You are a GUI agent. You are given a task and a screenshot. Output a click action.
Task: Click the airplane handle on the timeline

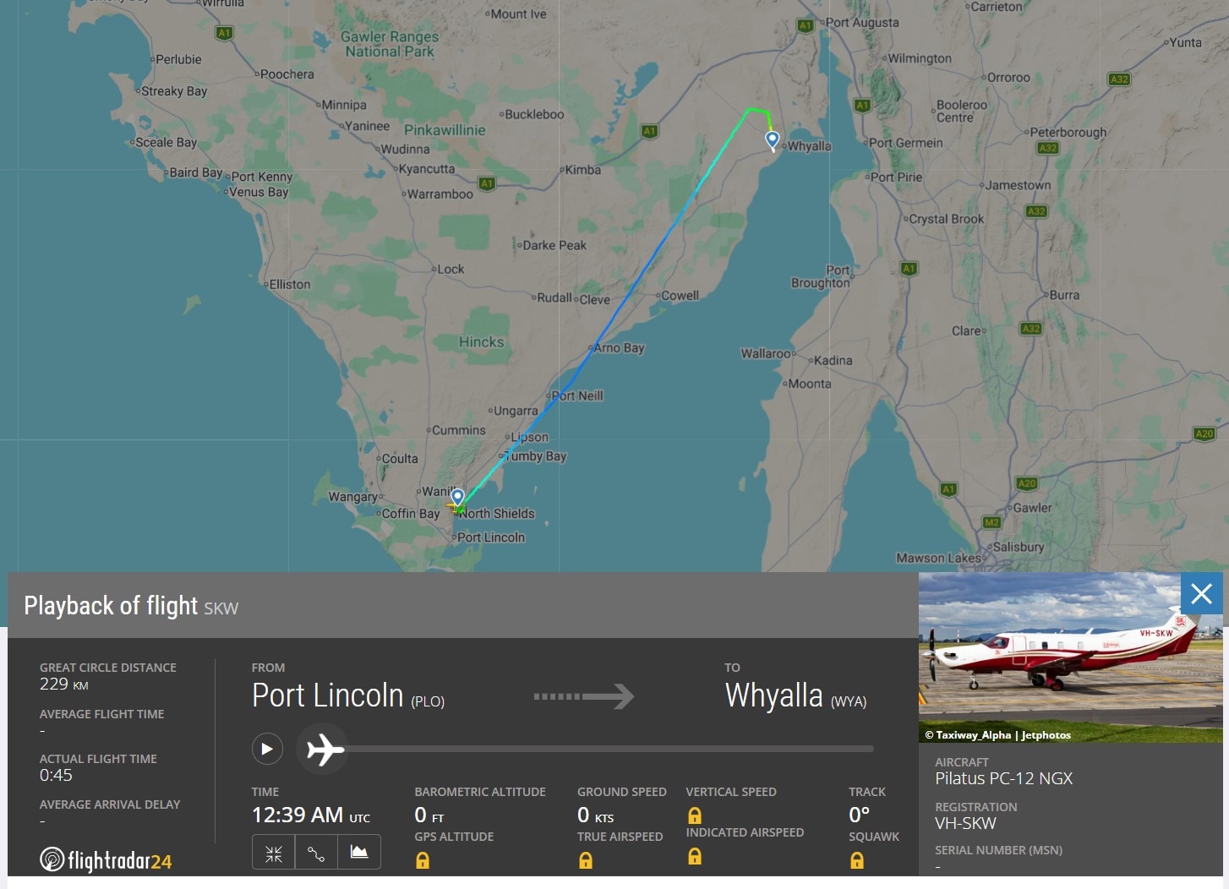322,749
